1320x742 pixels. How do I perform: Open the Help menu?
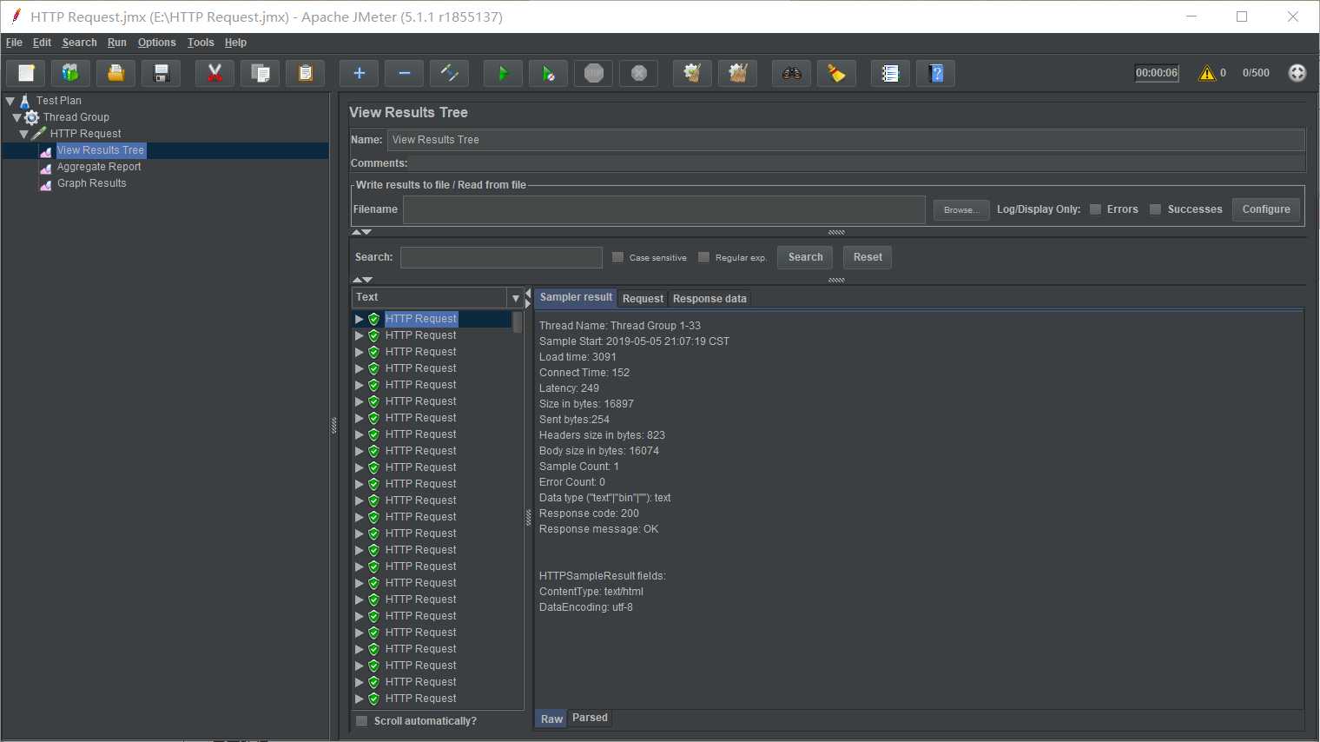tap(235, 43)
